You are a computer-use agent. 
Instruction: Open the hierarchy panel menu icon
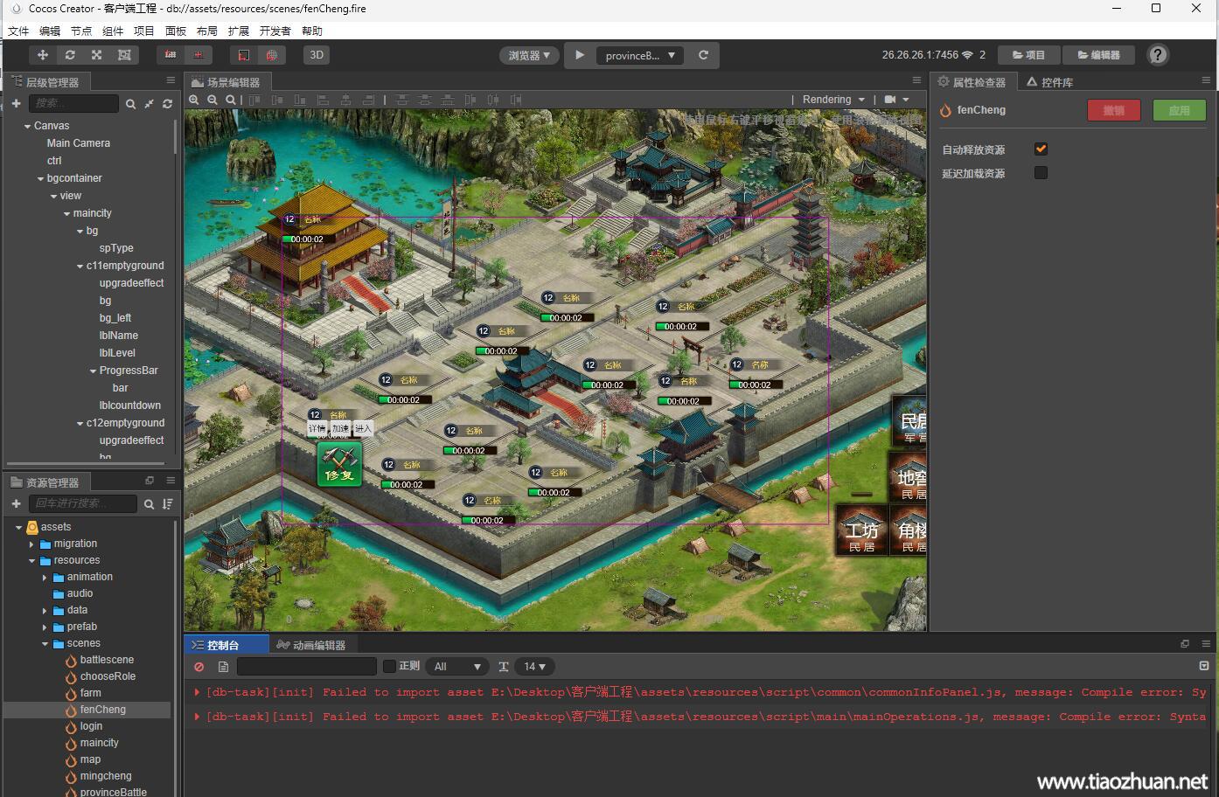click(171, 80)
